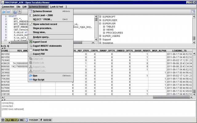Click the 74.250000000 value cell

[x=21, y=63]
